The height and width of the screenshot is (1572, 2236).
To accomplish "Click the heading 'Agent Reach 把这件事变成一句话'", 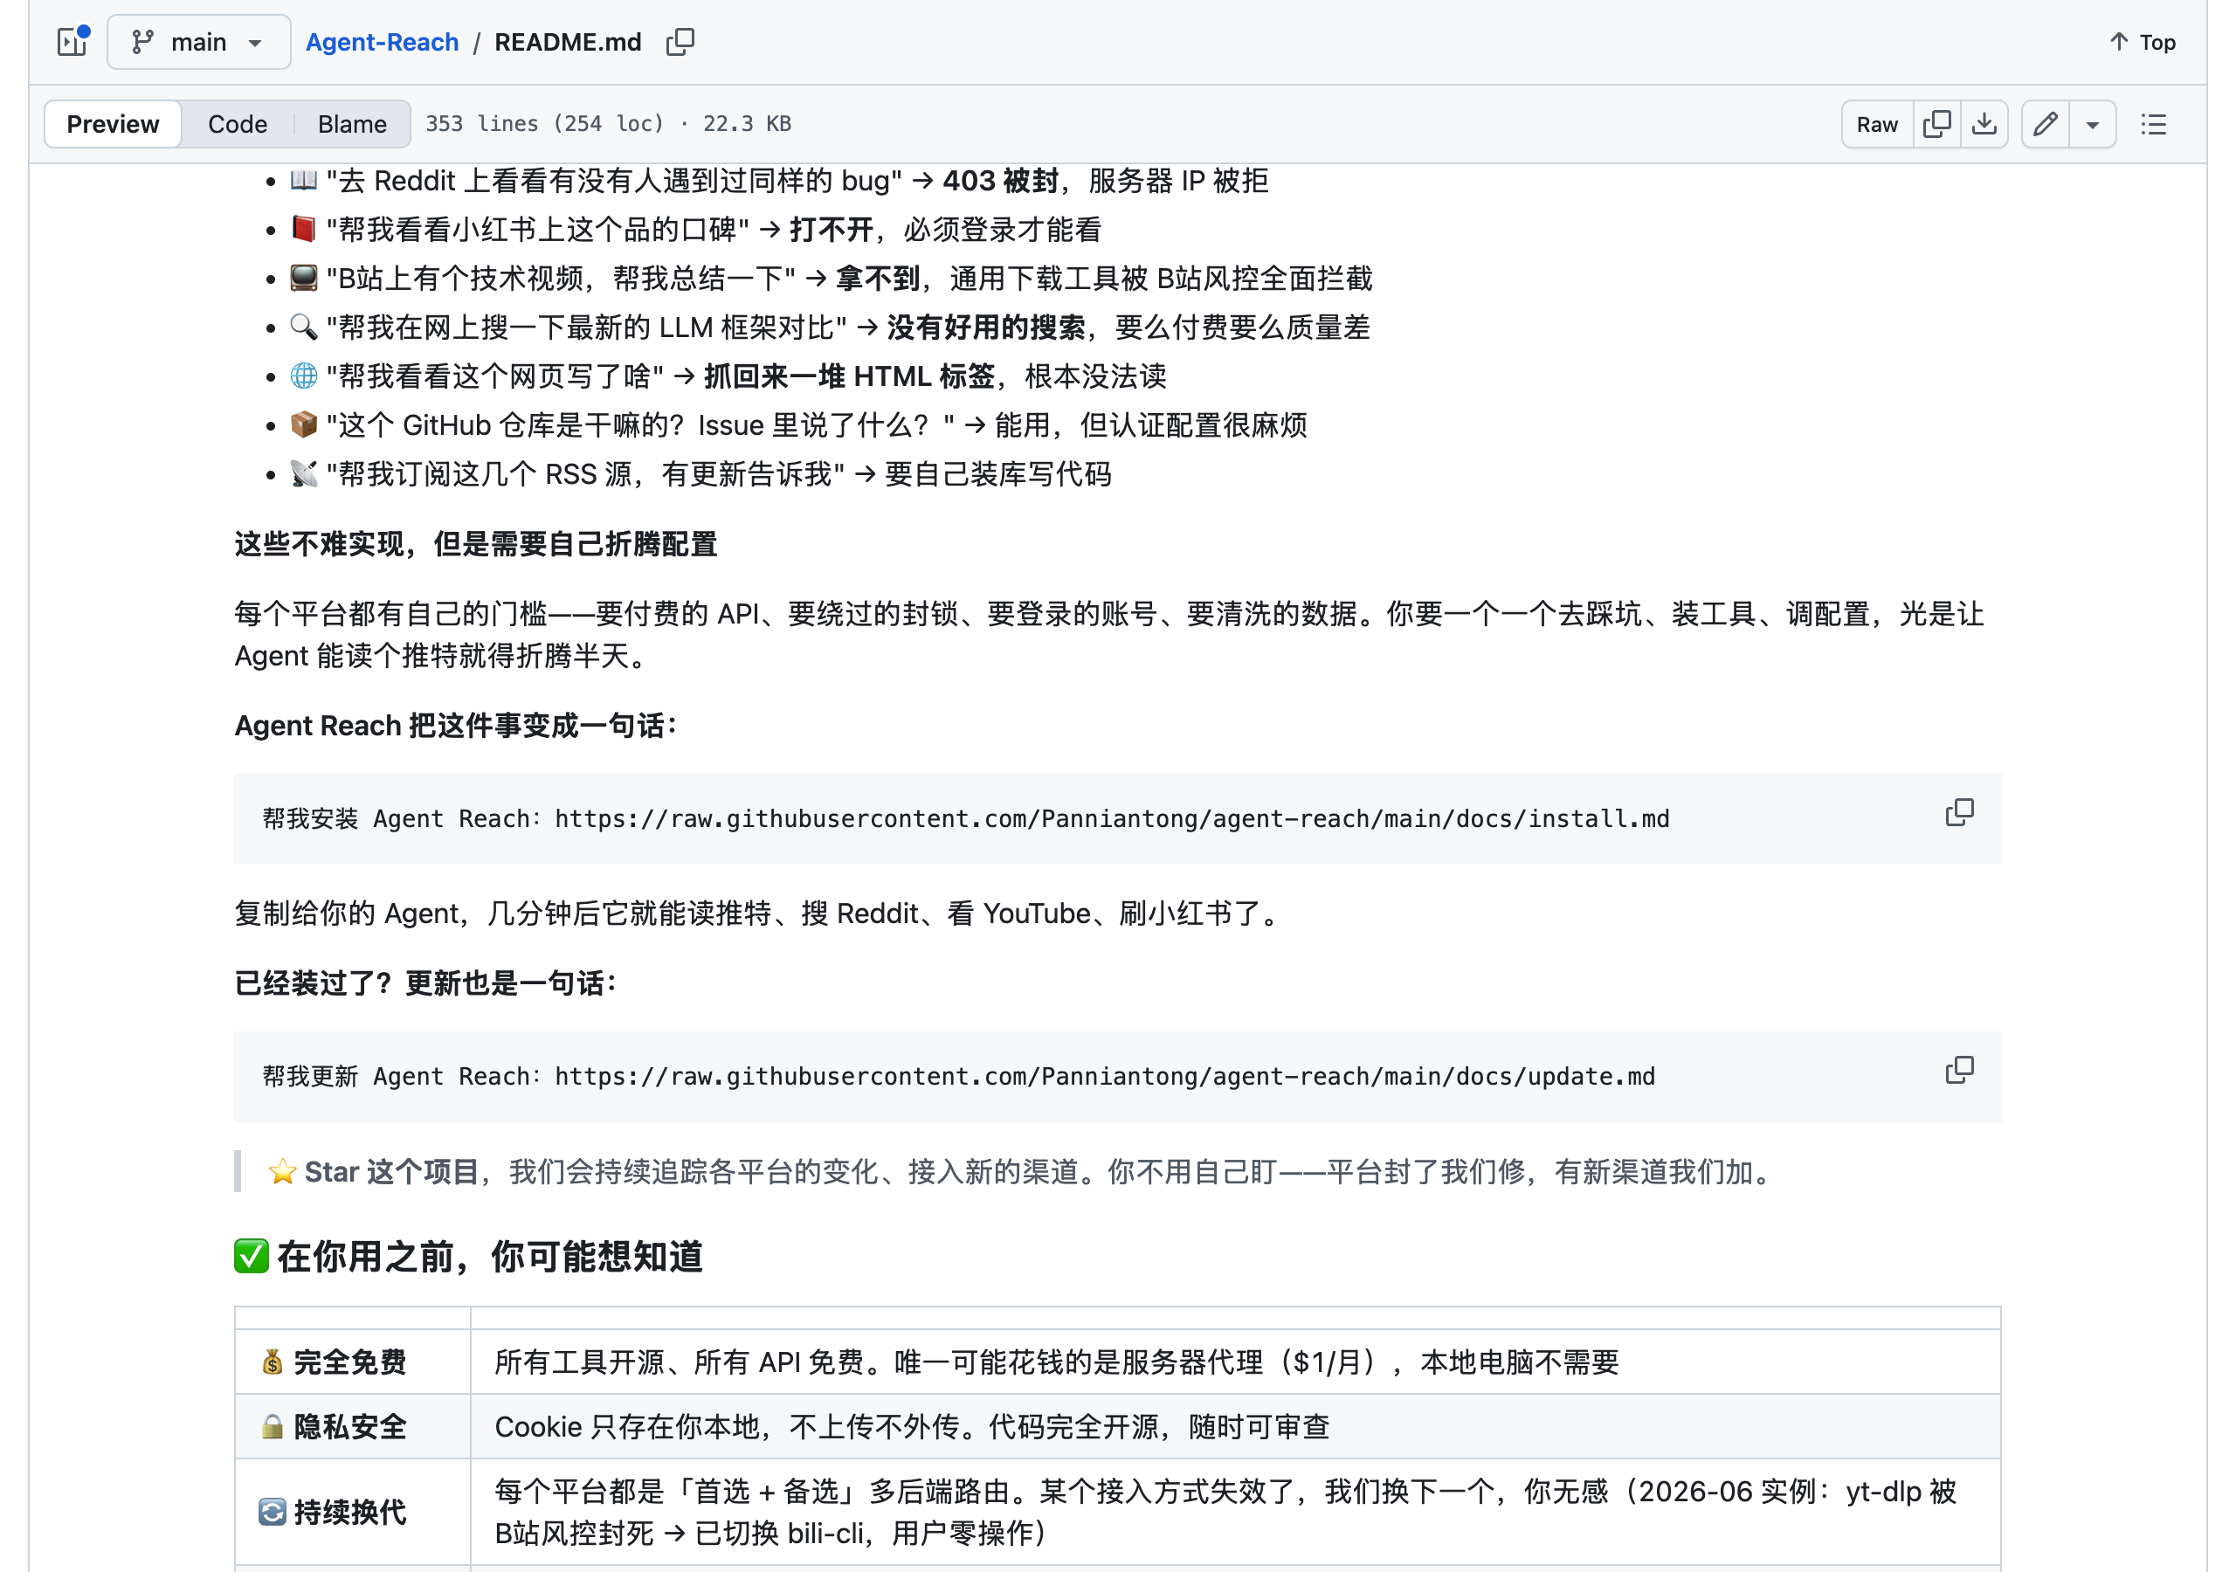I will (x=455, y=726).
